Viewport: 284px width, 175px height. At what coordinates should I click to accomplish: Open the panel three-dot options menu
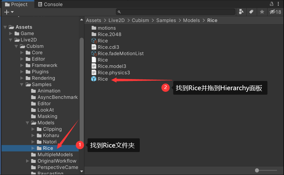278,4
